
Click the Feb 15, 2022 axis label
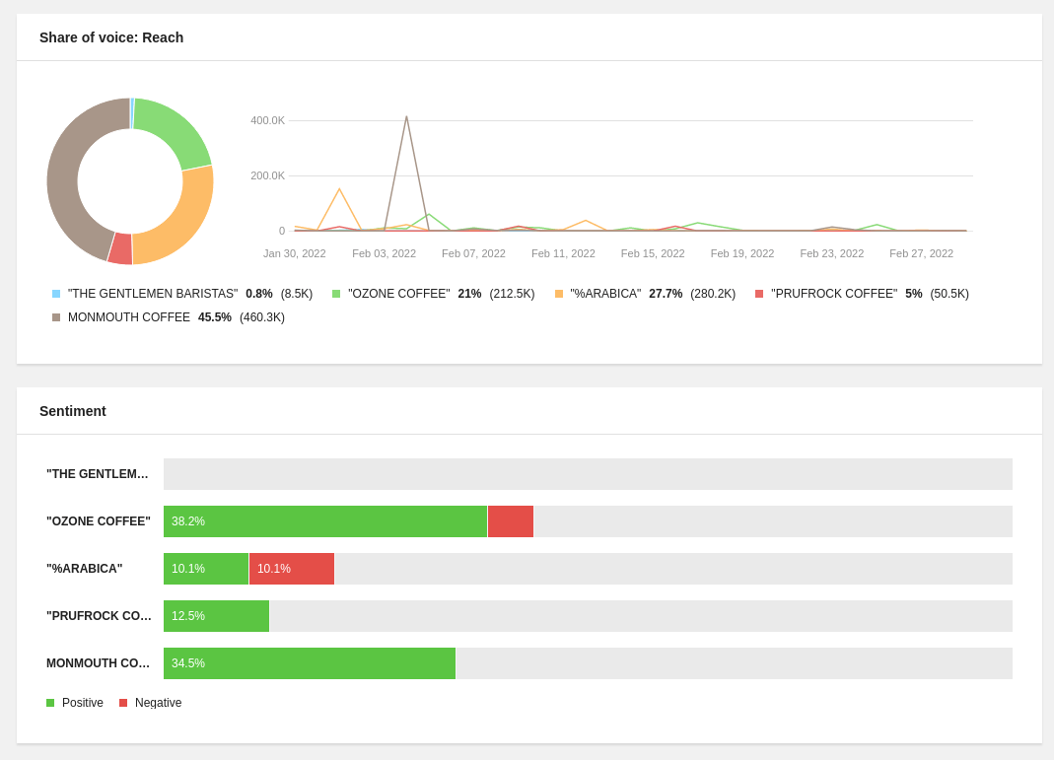click(653, 253)
